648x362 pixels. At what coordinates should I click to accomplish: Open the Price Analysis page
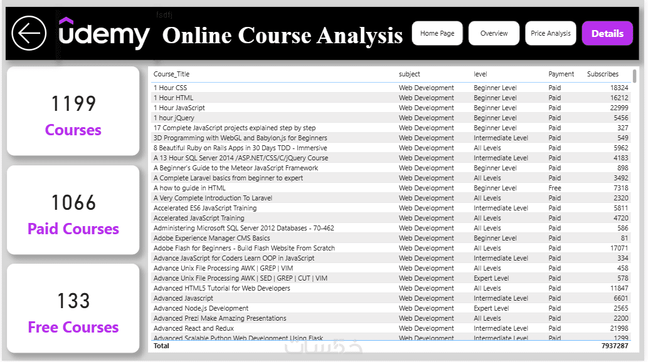(x=551, y=33)
